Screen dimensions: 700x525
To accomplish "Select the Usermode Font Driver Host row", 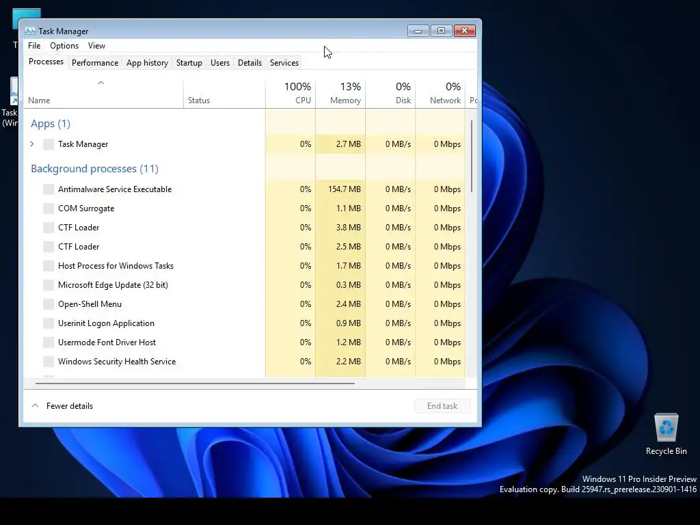I will [x=245, y=342].
